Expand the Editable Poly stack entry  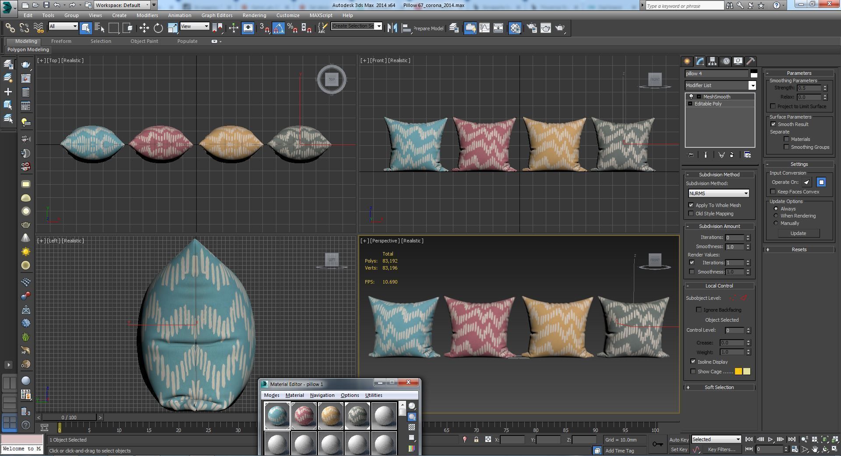coord(690,104)
